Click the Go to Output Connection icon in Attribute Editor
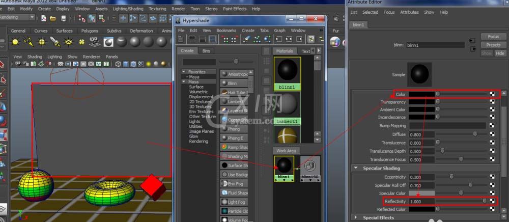The width and height of the screenshot is (509, 222). coord(472,49)
